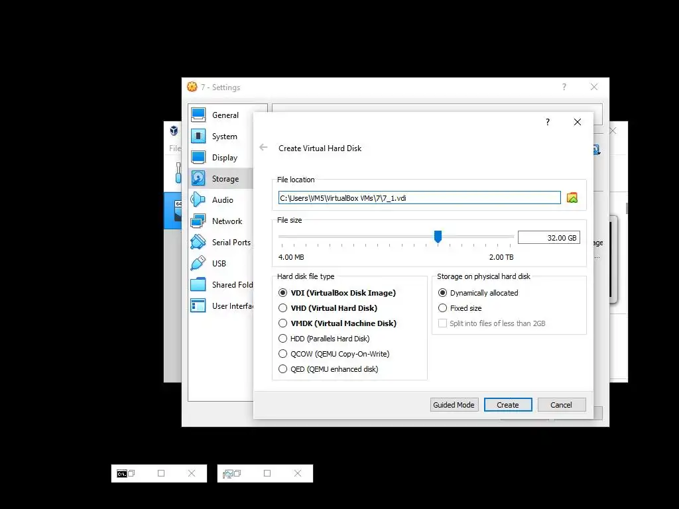Open the Serial Ports connector icon
Image resolution: width=679 pixels, height=509 pixels.
coord(198,243)
